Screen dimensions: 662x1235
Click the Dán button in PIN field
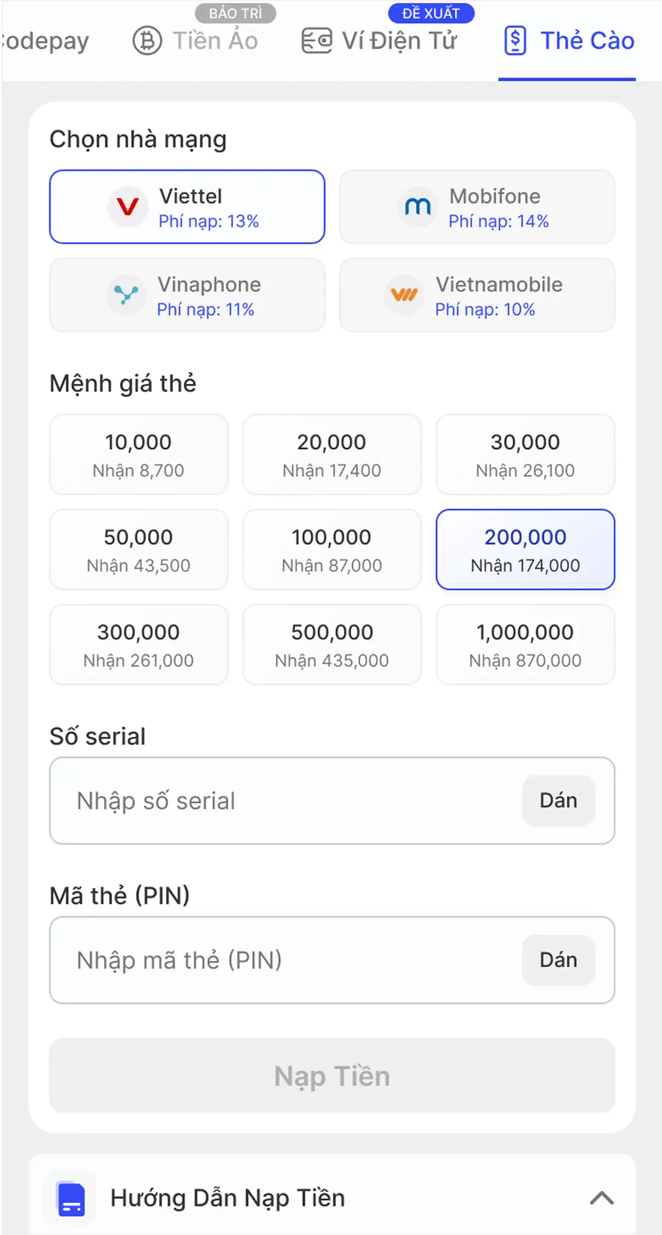[558, 960]
